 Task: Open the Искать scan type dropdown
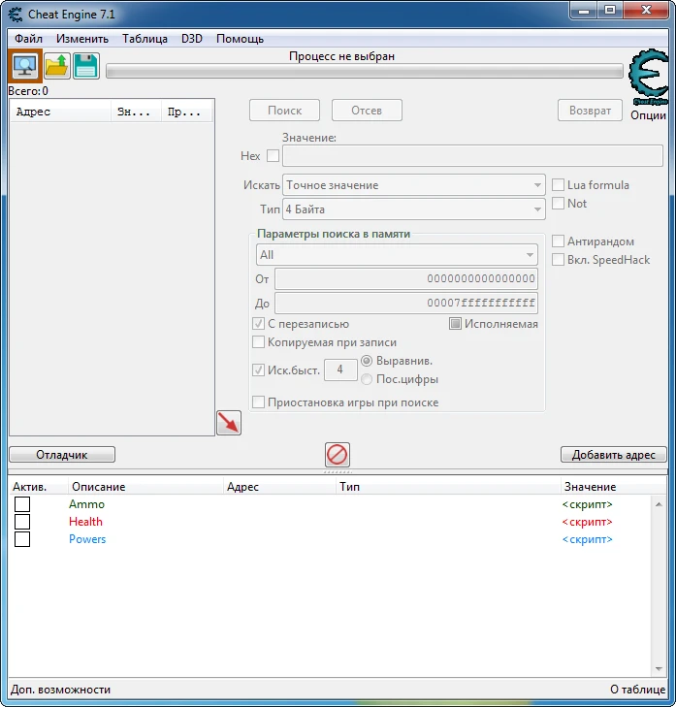click(x=413, y=185)
